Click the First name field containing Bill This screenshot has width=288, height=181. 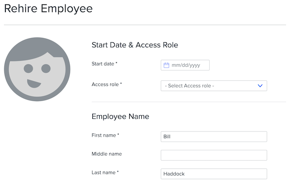[x=214, y=137]
